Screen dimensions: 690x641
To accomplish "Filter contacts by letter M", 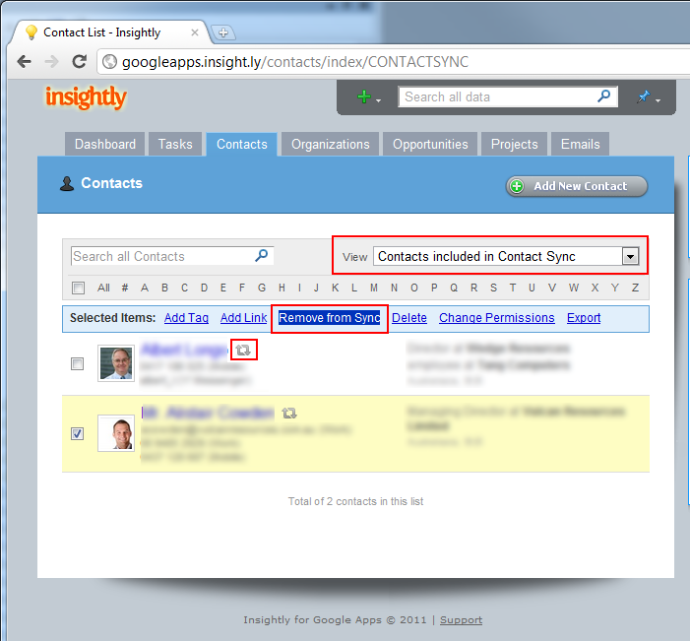I will [374, 288].
